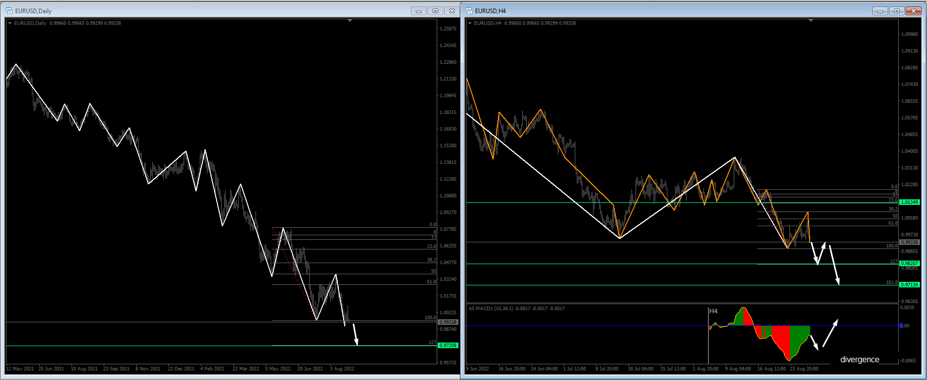Image resolution: width=927 pixels, height=380 pixels.
Task: Select the divergence text label
Action: [x=859, y=360]
